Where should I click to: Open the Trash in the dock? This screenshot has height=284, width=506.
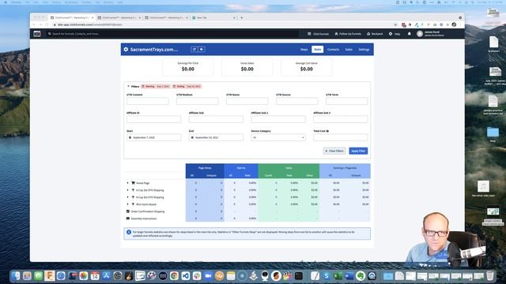[490, 275]
